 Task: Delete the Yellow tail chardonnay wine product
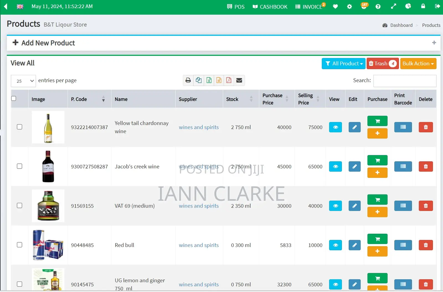(x=426, y=127)
